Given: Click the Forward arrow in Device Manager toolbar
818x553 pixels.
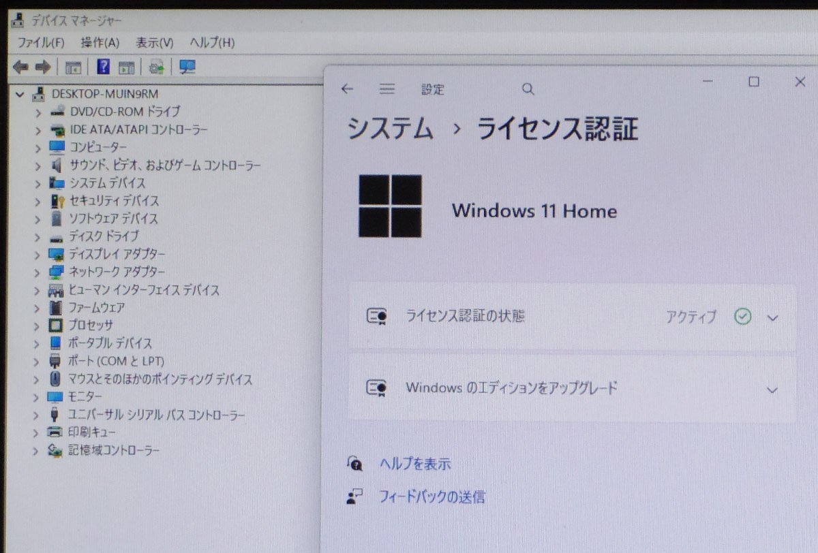Looking at the screenshot, I should tap(43, 67).
